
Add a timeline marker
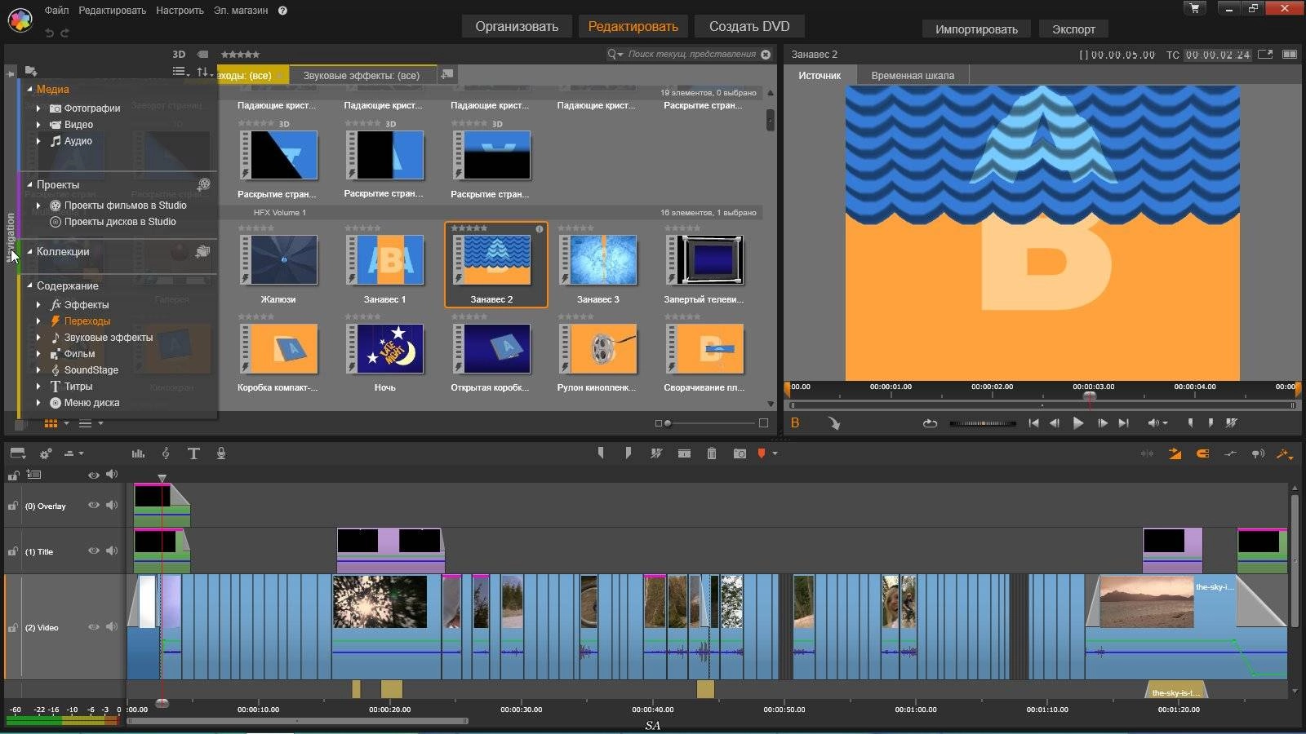pos(762,453)
